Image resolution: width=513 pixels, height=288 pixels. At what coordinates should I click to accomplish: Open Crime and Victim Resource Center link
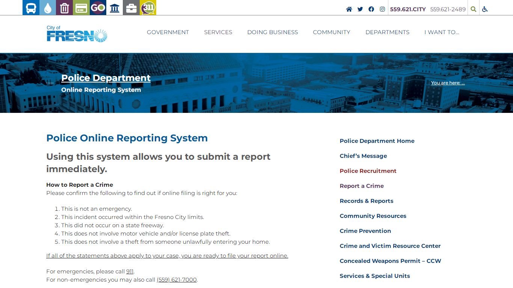[x=390, y=246]
